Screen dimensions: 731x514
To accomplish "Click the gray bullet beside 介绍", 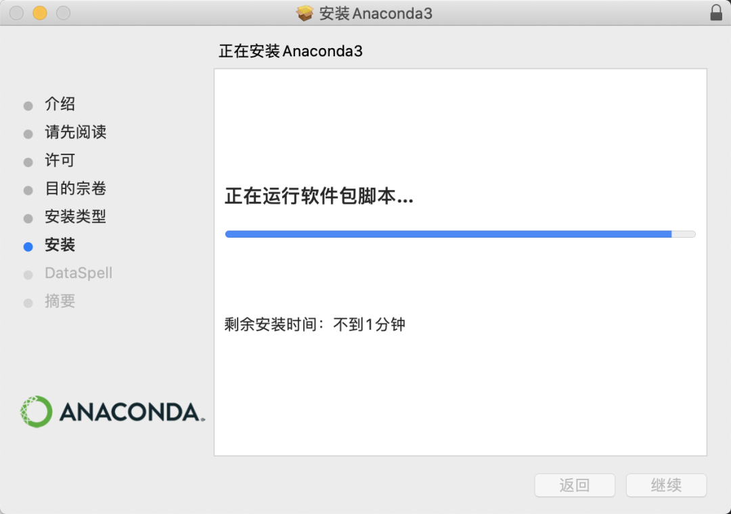I will (x=28, y=106).
